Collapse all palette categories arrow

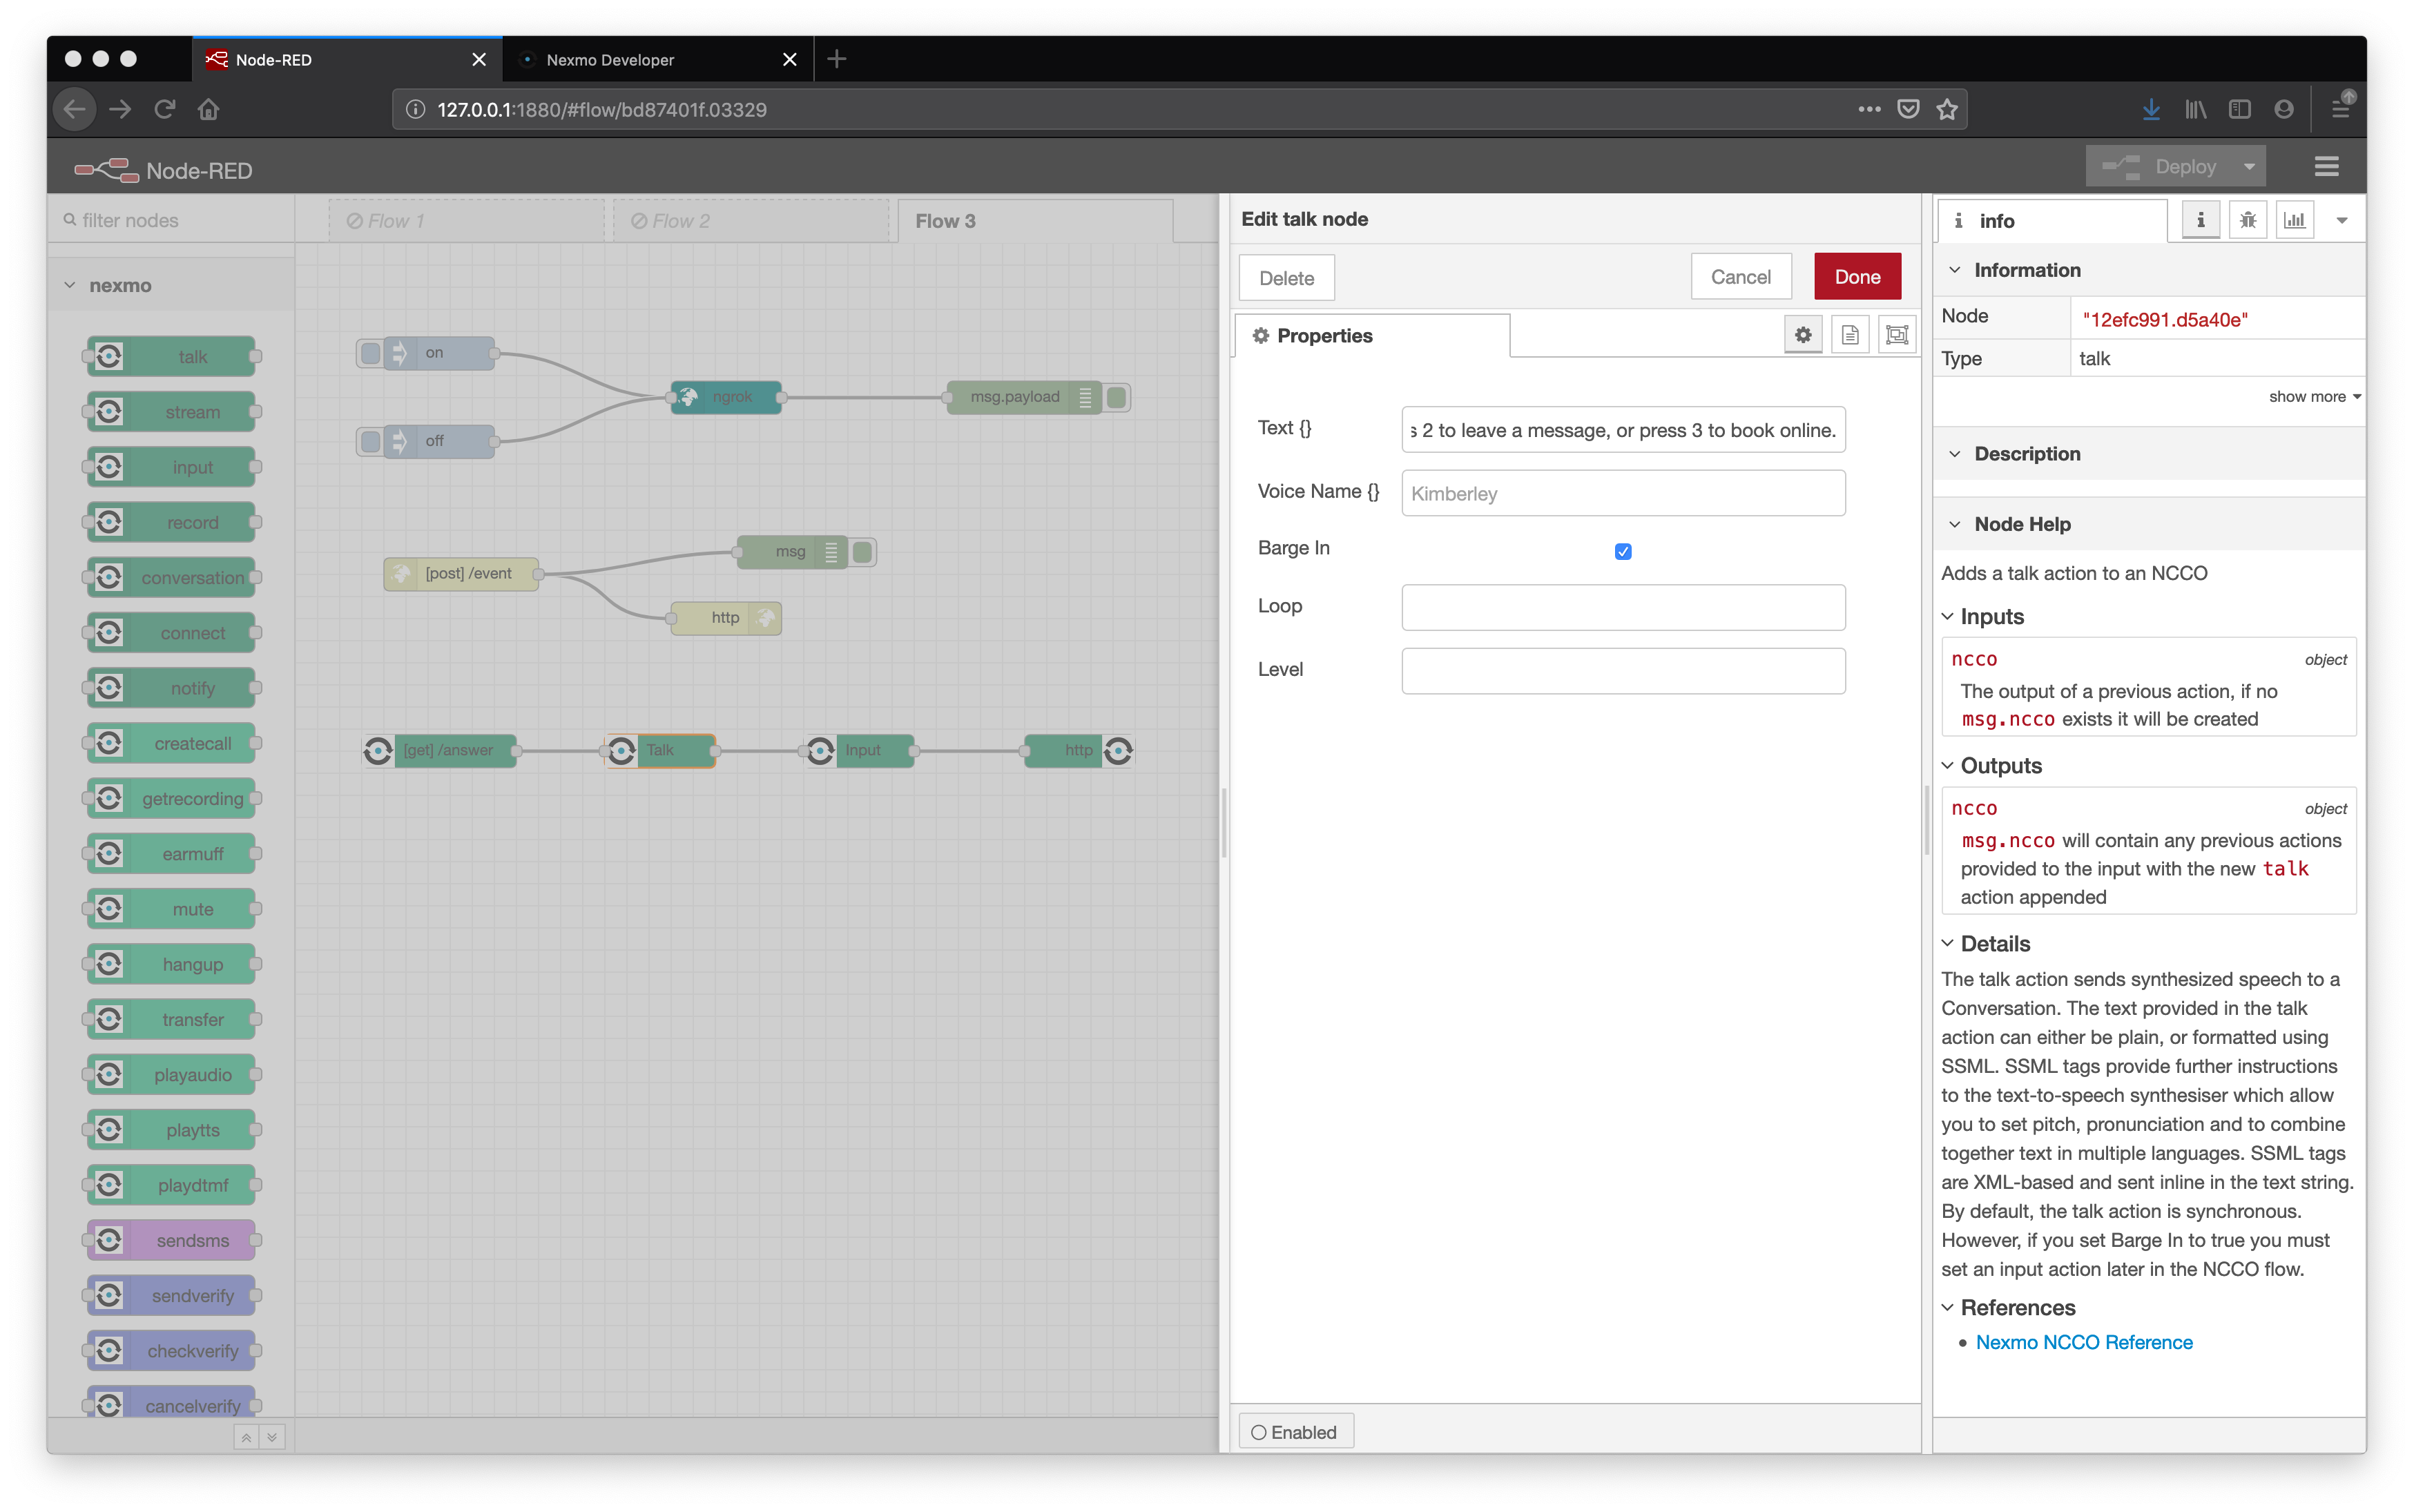click(245, 1437)
